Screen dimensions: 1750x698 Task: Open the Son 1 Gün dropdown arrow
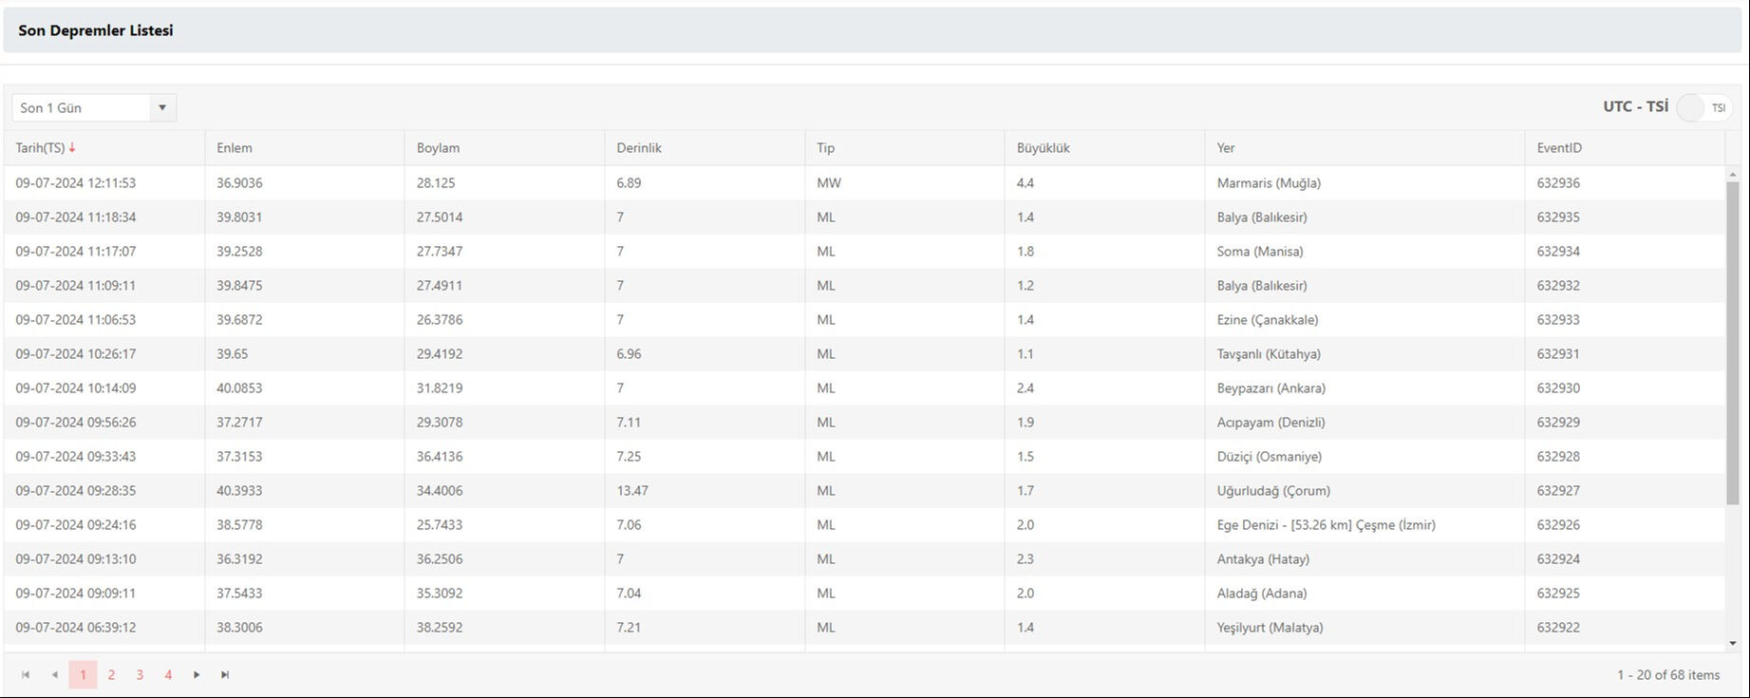pos(162,107)
